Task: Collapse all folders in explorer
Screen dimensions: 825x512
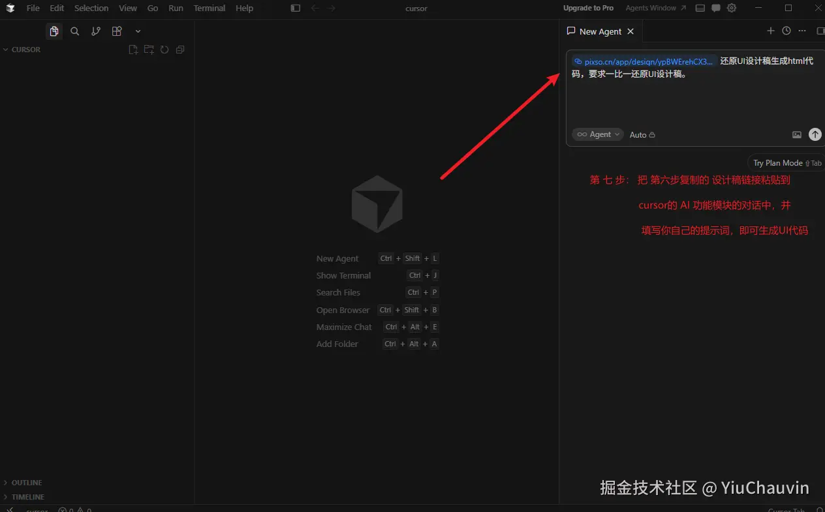Action: 180,50
